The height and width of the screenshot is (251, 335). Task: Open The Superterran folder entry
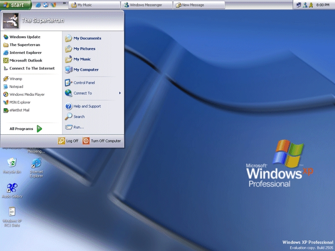pyautogui.click(x=22, y=45)
